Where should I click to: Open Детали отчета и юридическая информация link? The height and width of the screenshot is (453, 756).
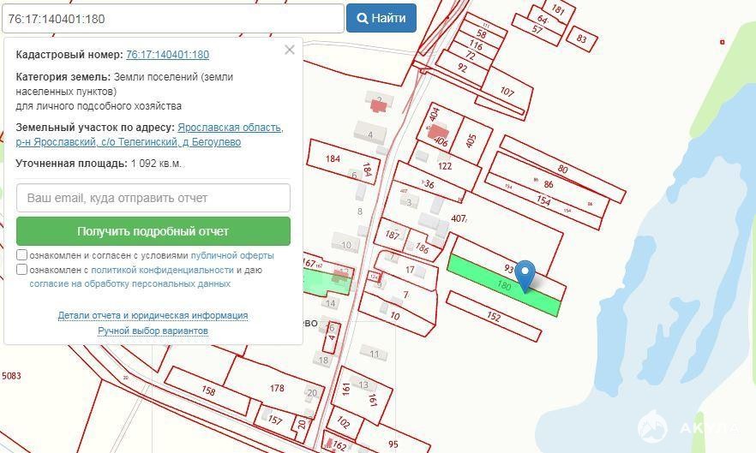coord(153,315)
